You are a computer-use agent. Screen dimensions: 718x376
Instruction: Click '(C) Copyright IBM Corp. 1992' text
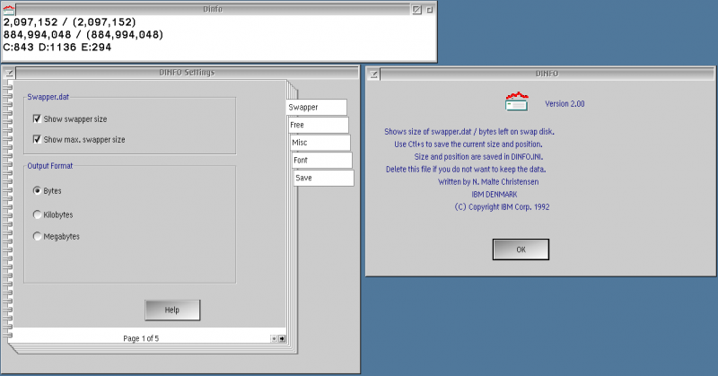click(502, 207)
